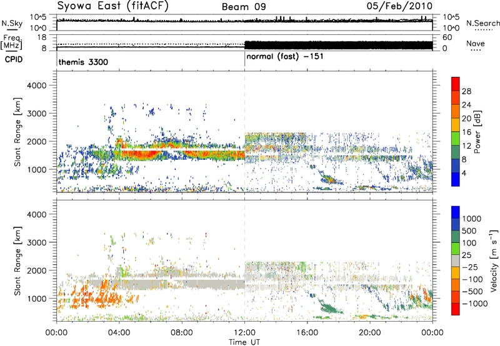Click the '4' tick on Power colorbar
Viewport: 500px width, 346px height.
pyautogui.click(x=464, y=173)
